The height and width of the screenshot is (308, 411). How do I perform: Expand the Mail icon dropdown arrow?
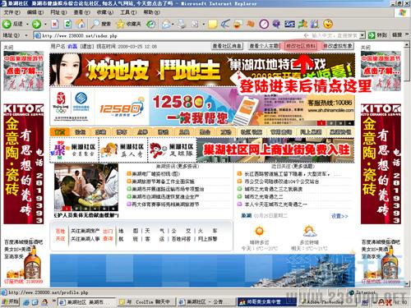pos(173,25)
